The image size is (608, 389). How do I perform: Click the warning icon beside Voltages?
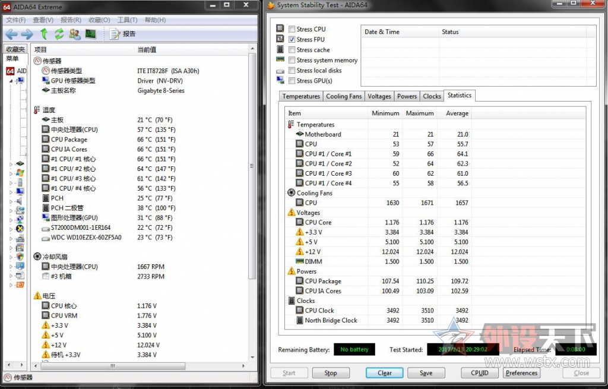(291, 212)
